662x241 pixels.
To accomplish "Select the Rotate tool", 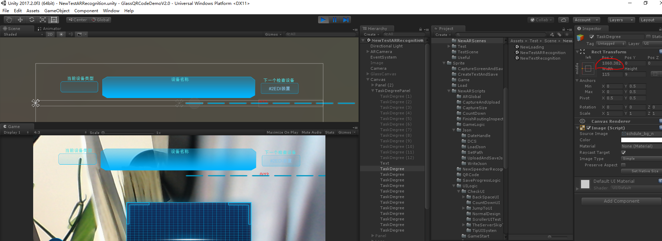I will pyautogui.click(x=31, y=20).
